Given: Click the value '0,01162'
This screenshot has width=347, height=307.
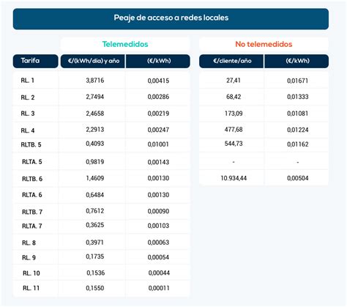Looking at the screenshot, I should pyautogui.click(x=298, y=144).
